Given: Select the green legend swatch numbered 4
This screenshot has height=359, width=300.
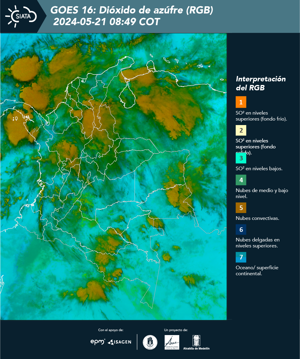Looking at the screenshot, I should (241, 180).
